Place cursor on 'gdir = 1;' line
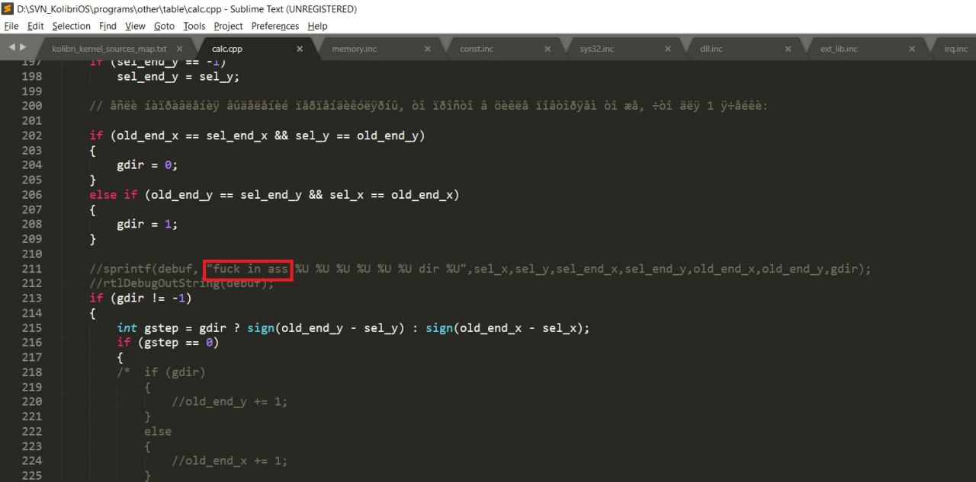 pos(147,225)
